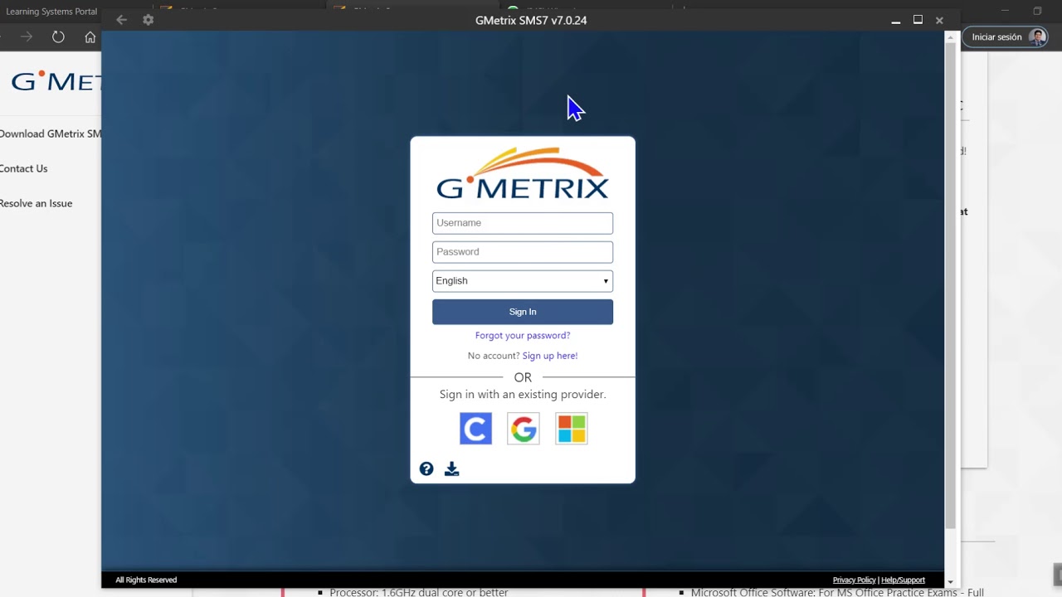
Task: Click the GMetrix logo on the login card
Action: (523, 174)
